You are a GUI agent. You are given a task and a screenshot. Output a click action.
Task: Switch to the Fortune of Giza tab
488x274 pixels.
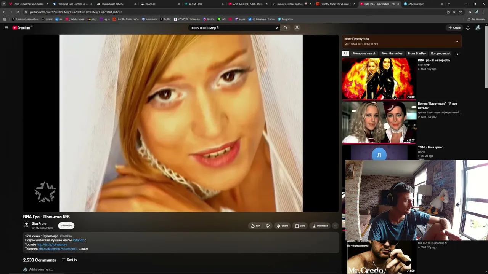click(72, 4)
